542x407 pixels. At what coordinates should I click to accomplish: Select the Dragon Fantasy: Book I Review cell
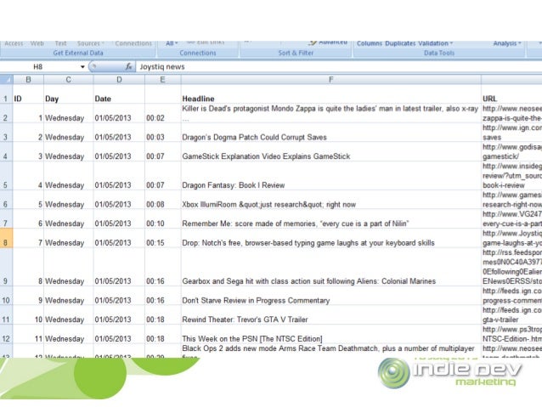pos(330,176)
